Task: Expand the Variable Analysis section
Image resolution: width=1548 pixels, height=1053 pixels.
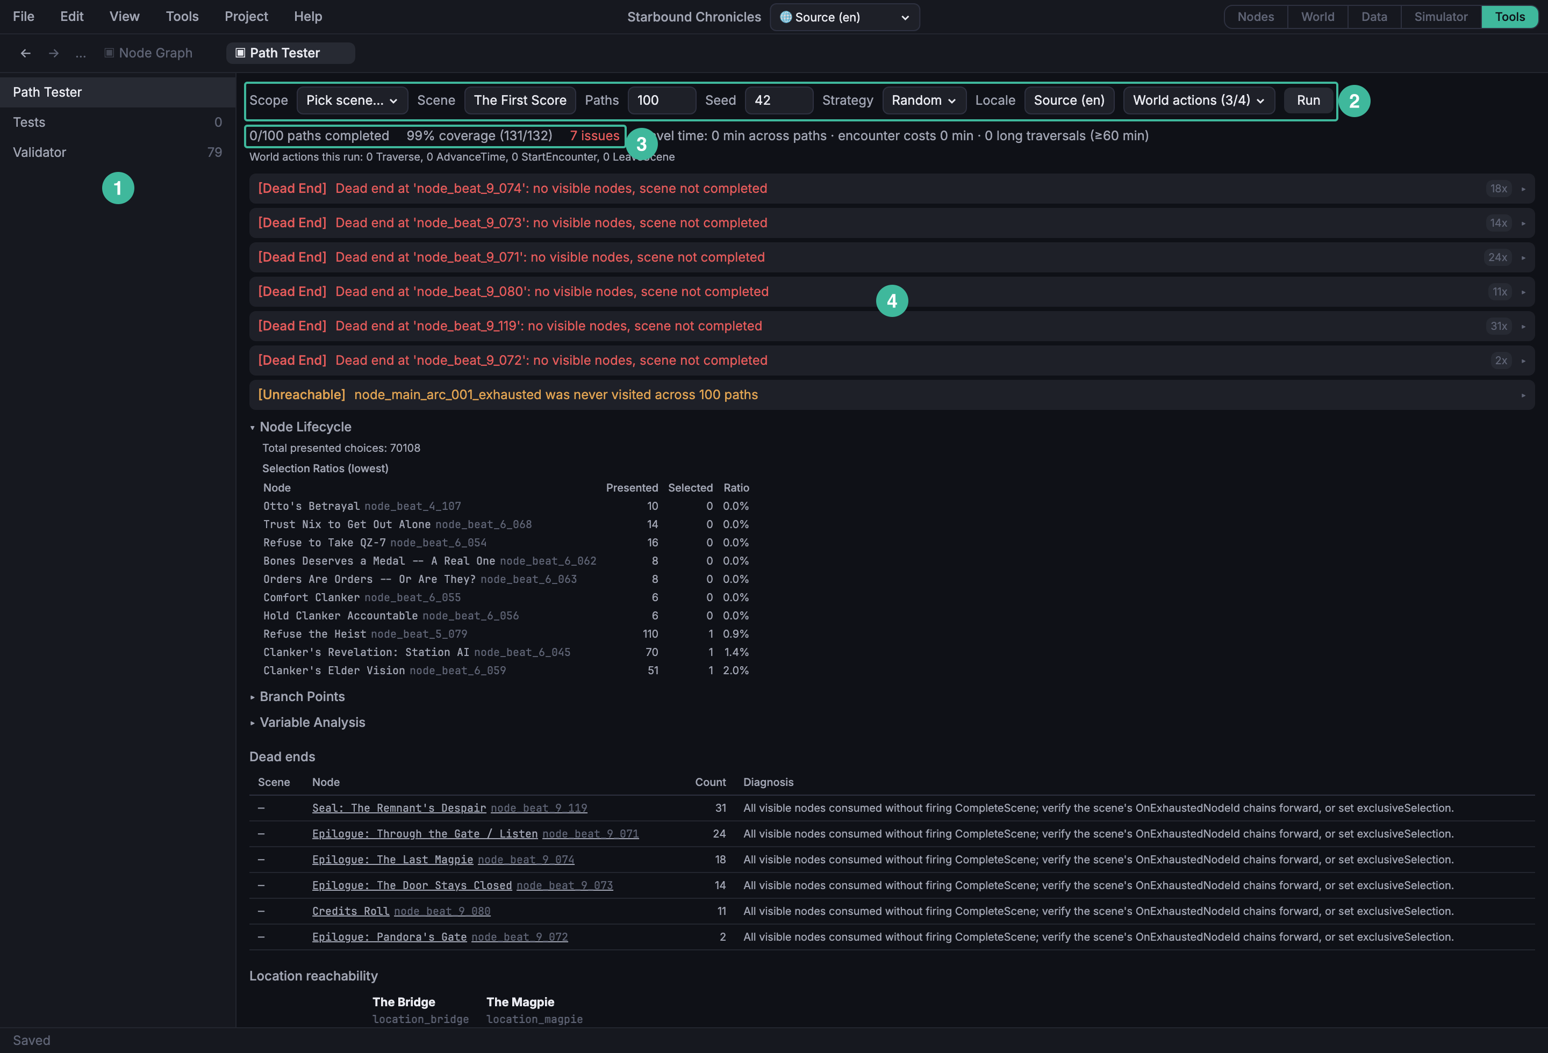Action: (307, 722)
